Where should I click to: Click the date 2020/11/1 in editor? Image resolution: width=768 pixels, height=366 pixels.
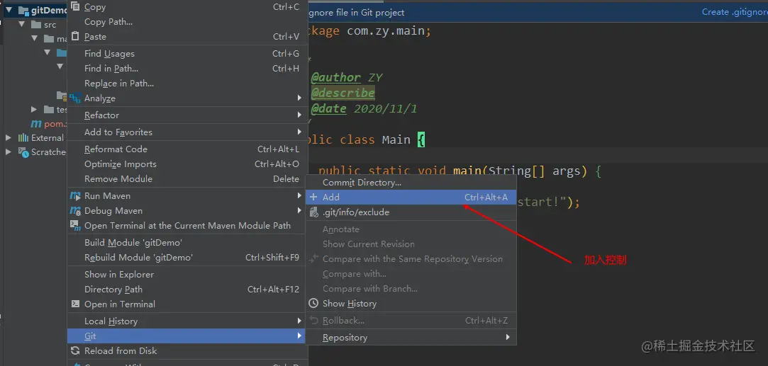pyautogui.click(x=385, y=108)
